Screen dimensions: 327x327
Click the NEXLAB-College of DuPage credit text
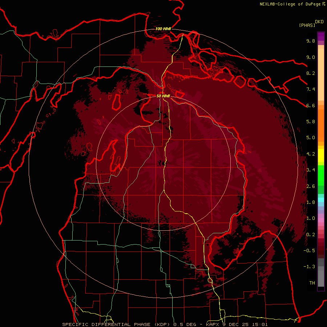[x=290, y=4]
